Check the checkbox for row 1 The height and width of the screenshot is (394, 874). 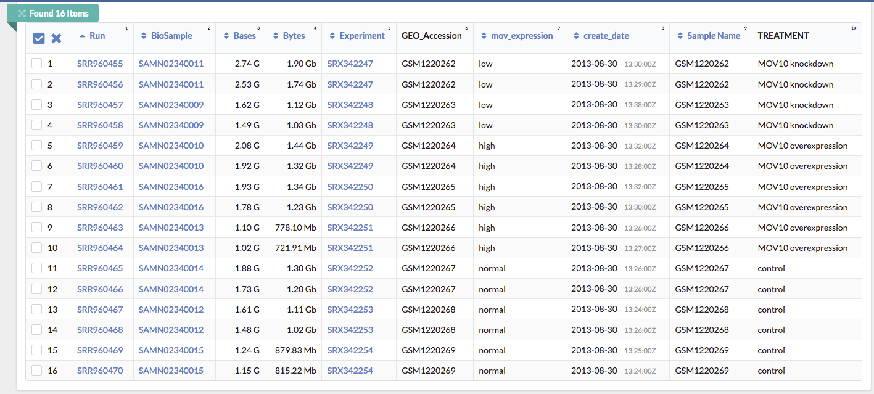click(x=36, y=63)
